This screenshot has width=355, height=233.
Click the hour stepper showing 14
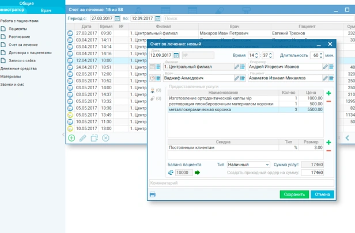pos(258,56)
